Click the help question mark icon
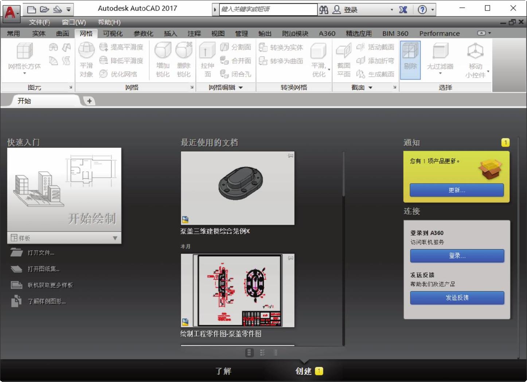The width and height of the screenshot is (527, 382). pos(422,10)
